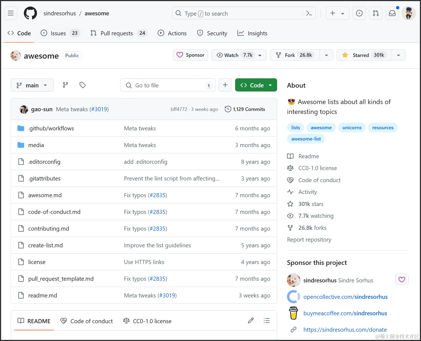Select the Code of conduct tab
421x341 pixels.
[x=87, y=321]
